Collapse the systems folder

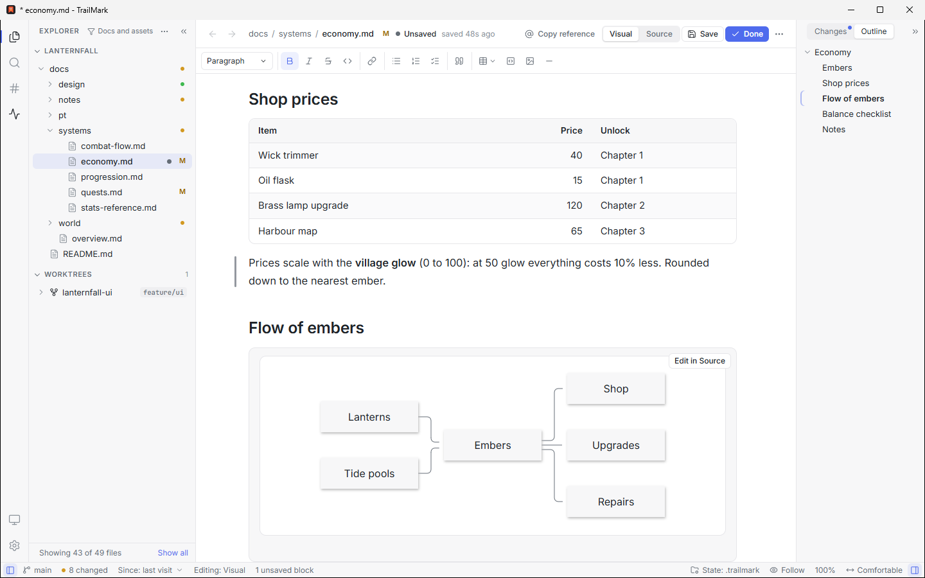click(x=50, y=130)
